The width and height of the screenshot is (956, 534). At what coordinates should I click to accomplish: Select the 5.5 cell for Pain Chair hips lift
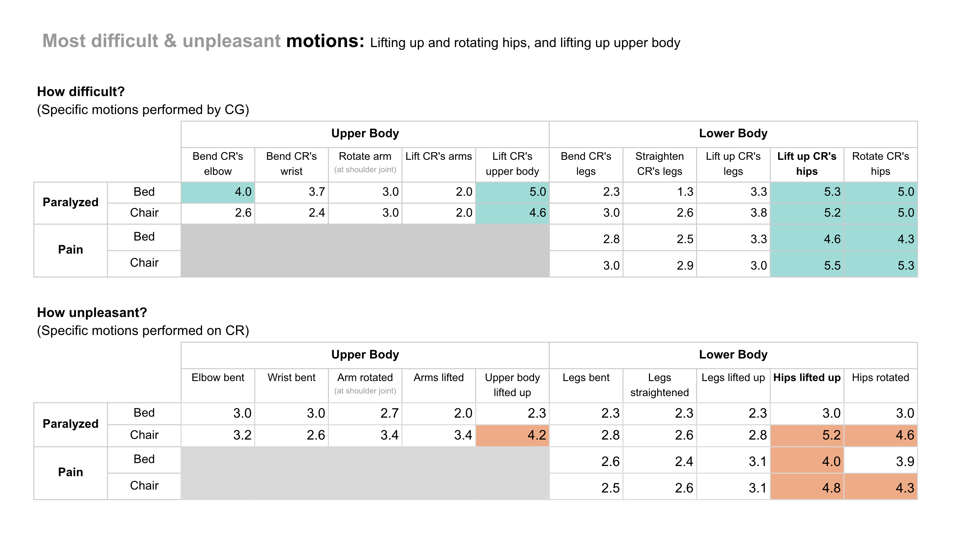coord(807,265)
